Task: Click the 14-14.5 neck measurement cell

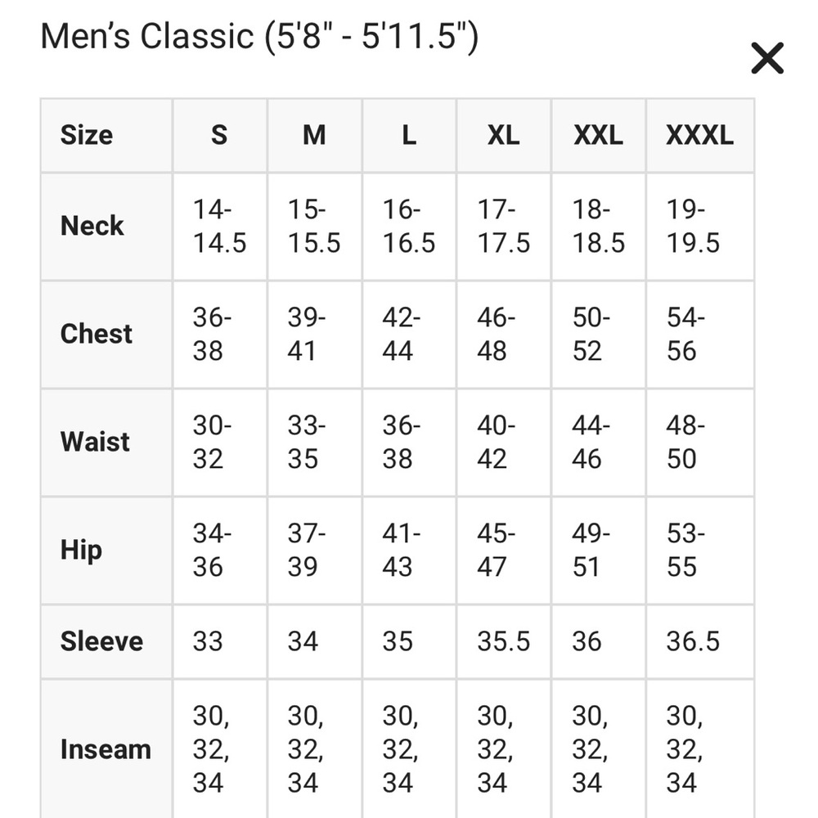Action: click(219, 227)
